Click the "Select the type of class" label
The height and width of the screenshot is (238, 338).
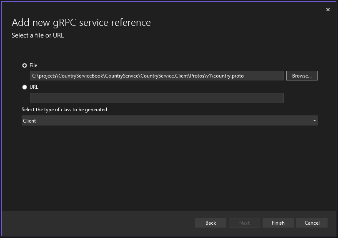pyautogui.click(x=64, y=110)
